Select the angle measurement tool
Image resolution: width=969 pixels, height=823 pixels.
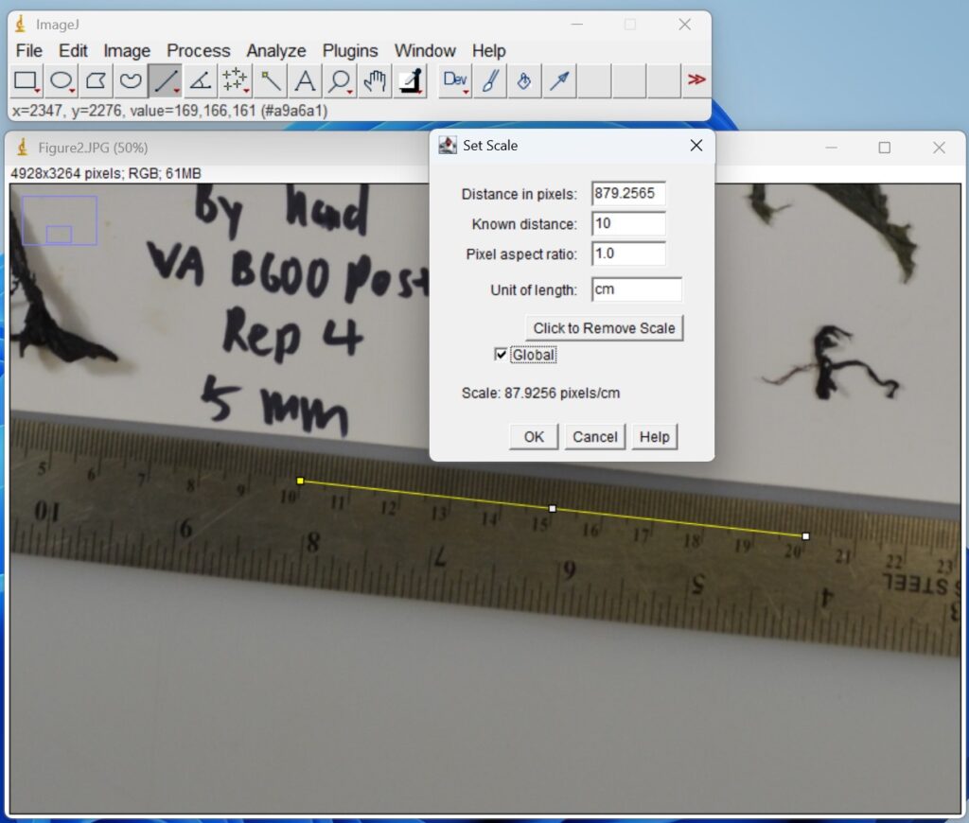tap(201, 81)
